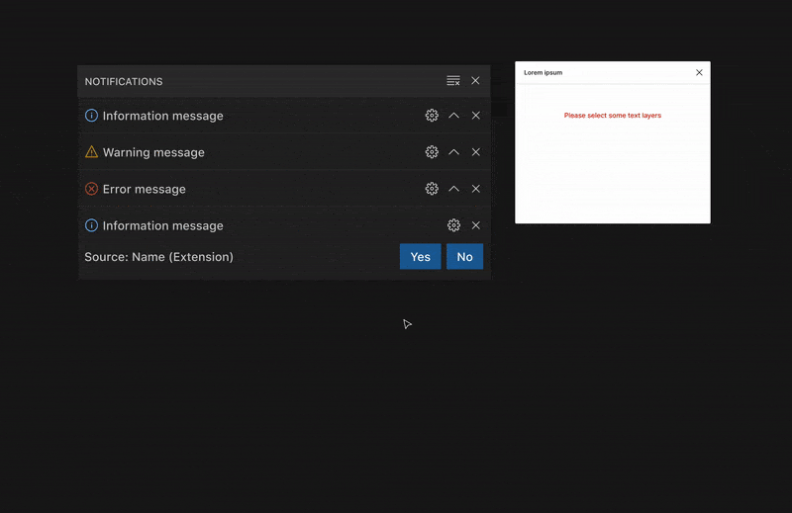Open gear settings for Error message
Screen dimensions: 792x513
432,189
